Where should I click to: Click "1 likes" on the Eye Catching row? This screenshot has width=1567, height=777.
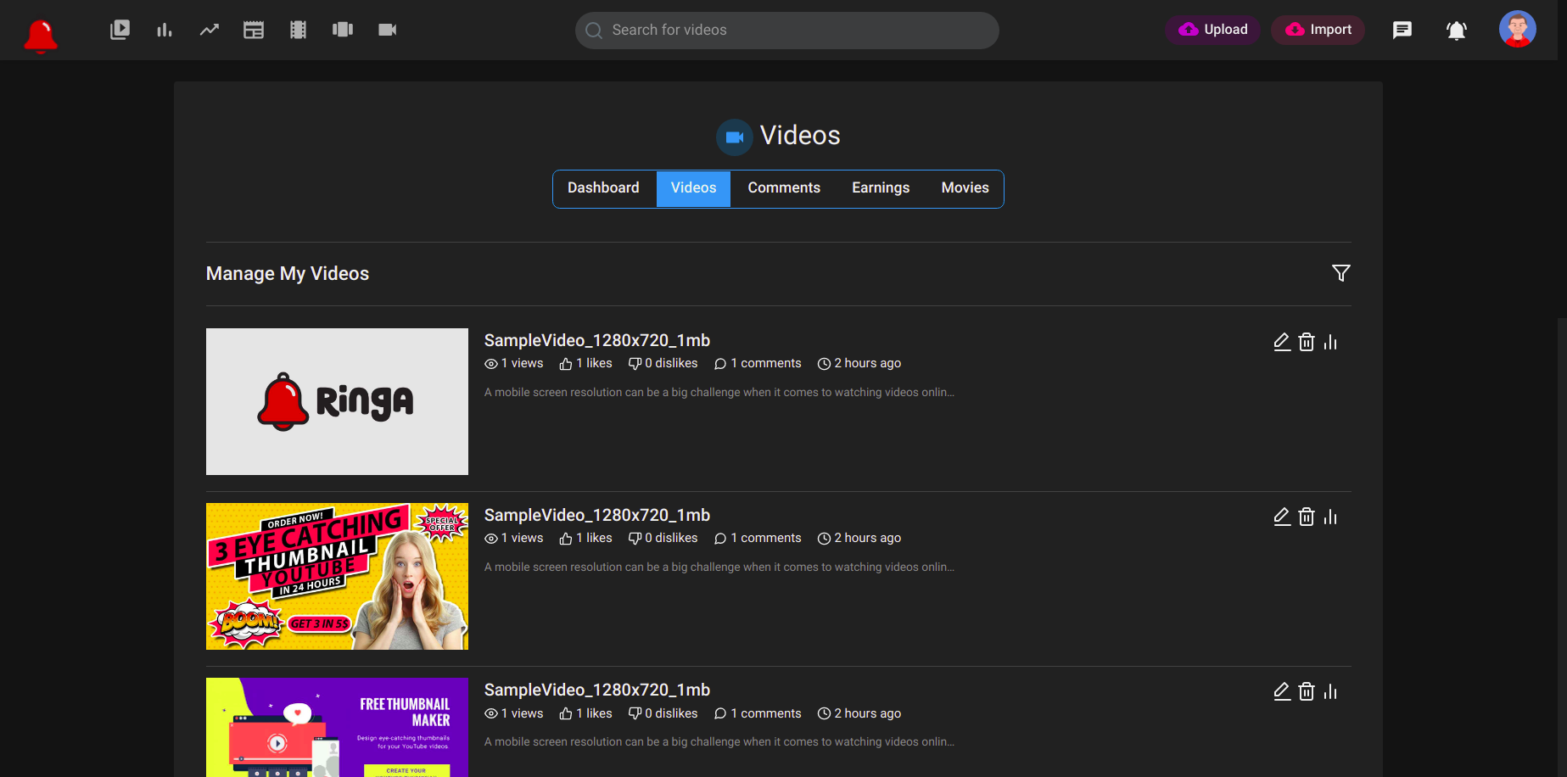(585, 538)
